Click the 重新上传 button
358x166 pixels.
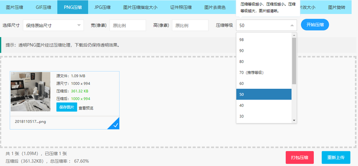pos(336,158)
